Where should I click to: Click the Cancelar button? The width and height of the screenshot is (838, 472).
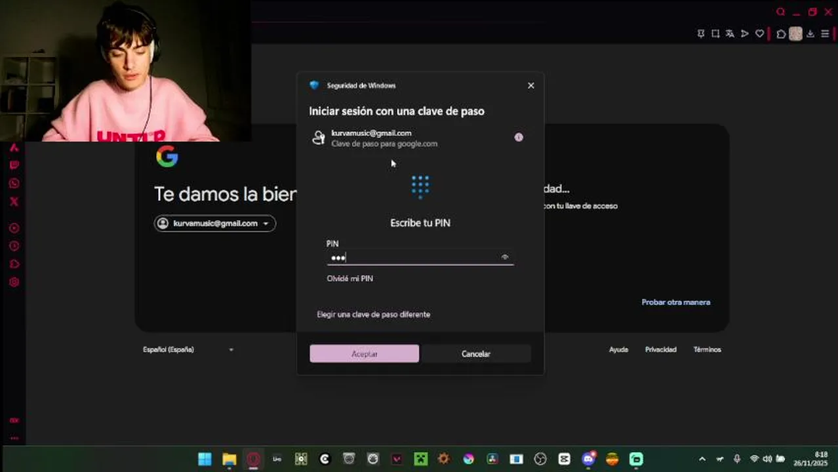[x=475, y=354]
